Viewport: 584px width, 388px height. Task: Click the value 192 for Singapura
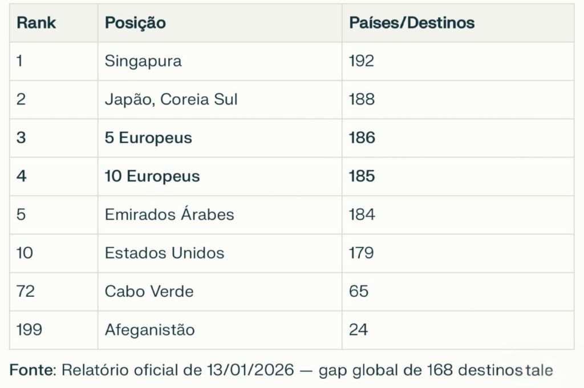[x=362, y=61]
